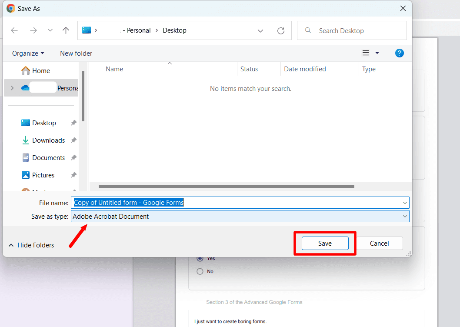Click the navigation pane vertical scrollbar

pyautogui.click(x=83, y=96)
